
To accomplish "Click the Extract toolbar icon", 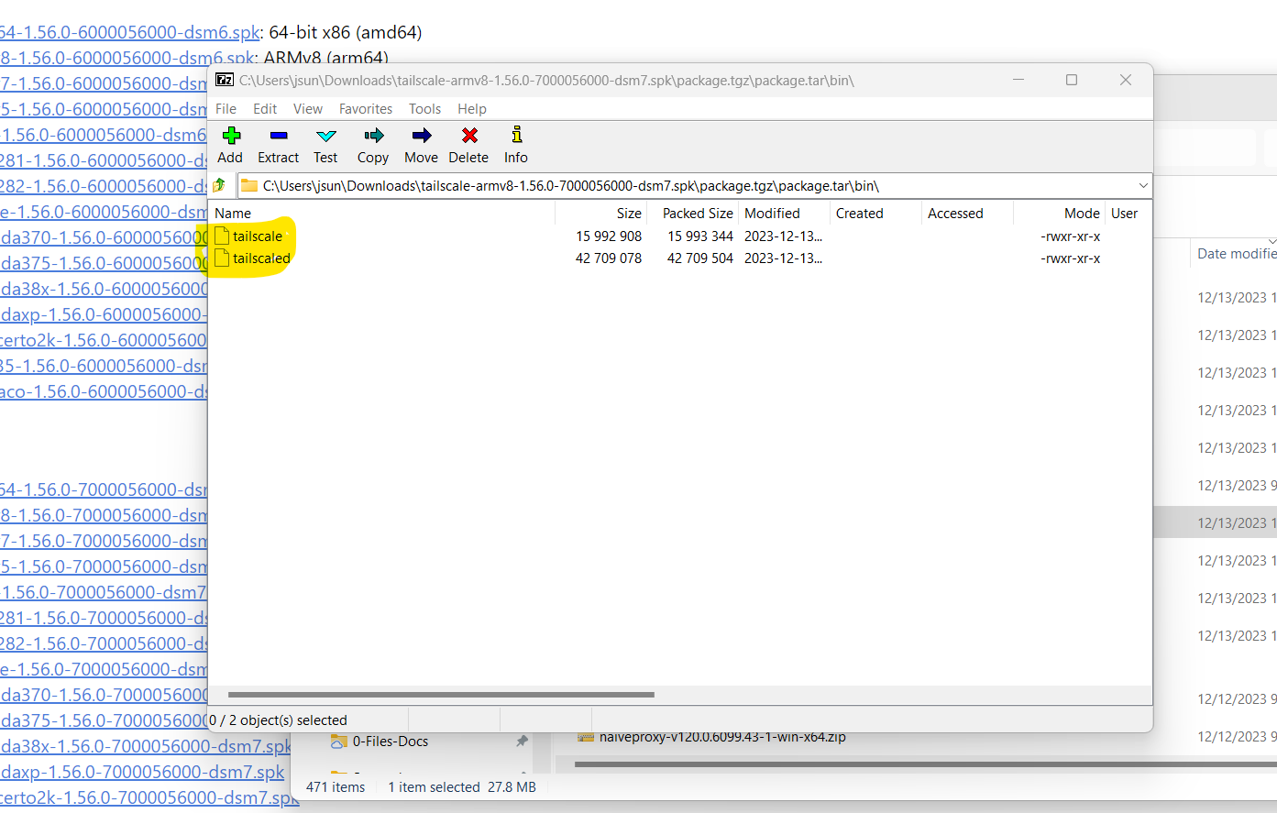I will coord(279,136).
